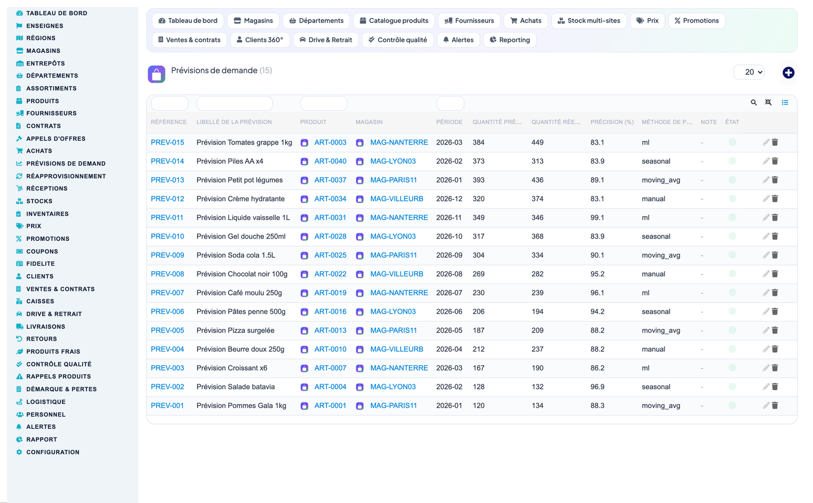Viewport: 813px width, 503px height.
Task: Open the PREV-014 reference link
Action: pos(167,161)
